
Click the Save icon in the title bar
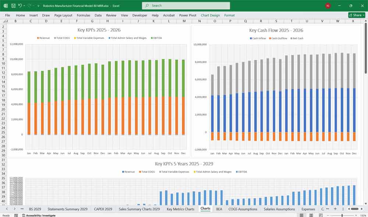point(13,6)
